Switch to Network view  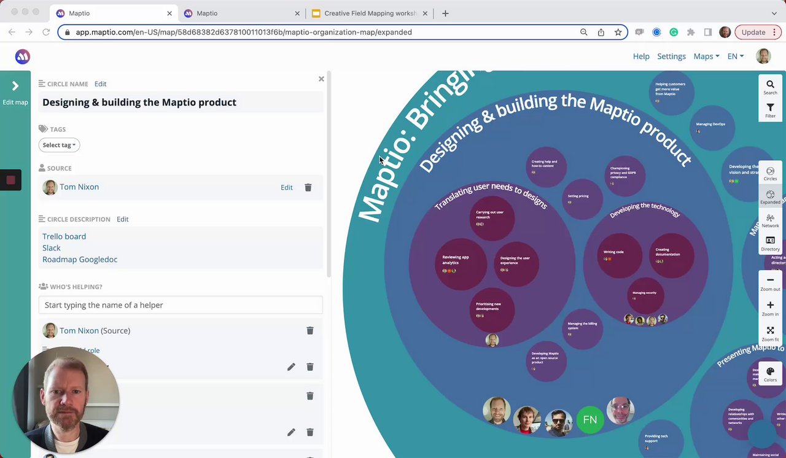pyautogui.click(x=770, y=220)
